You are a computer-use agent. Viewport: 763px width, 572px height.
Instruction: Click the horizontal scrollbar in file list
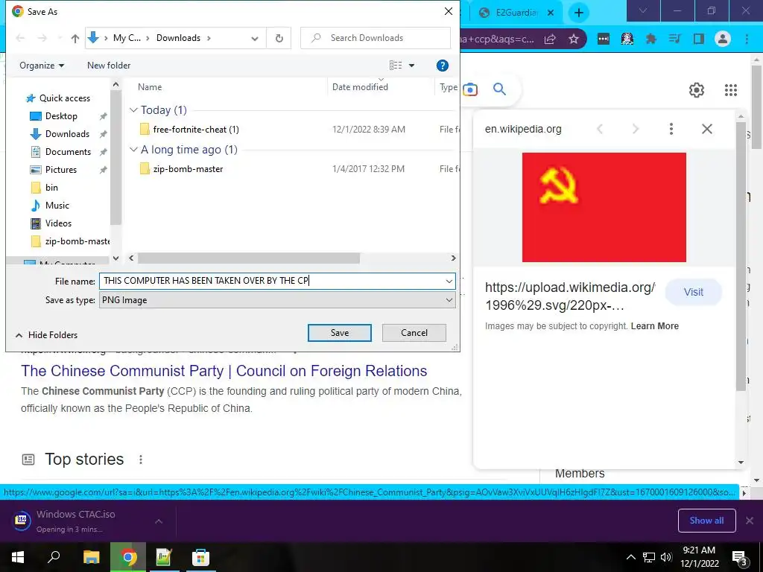[x=249, y=258]
